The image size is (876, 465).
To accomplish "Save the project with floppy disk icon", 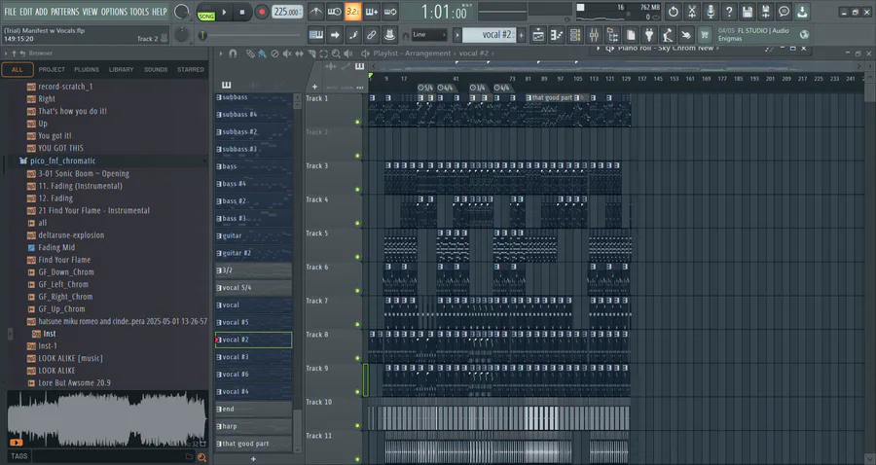I will pyautogui.click(x=747, y=12).
